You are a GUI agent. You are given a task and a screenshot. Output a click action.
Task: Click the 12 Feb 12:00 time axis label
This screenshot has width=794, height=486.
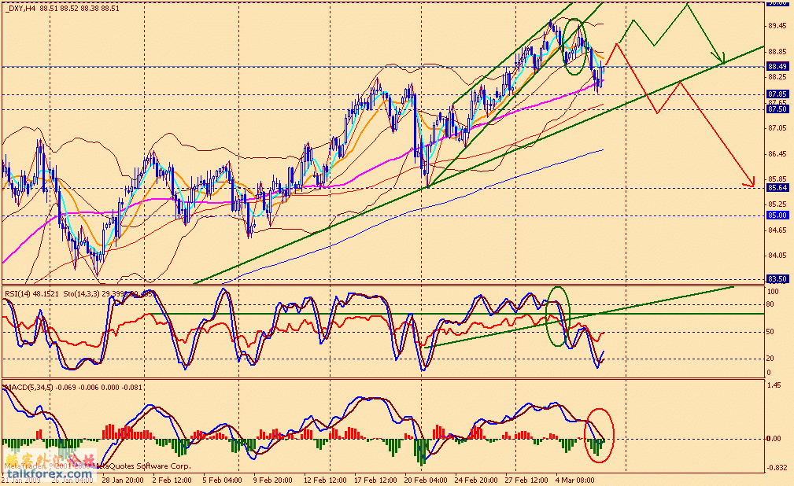[325, 480]
